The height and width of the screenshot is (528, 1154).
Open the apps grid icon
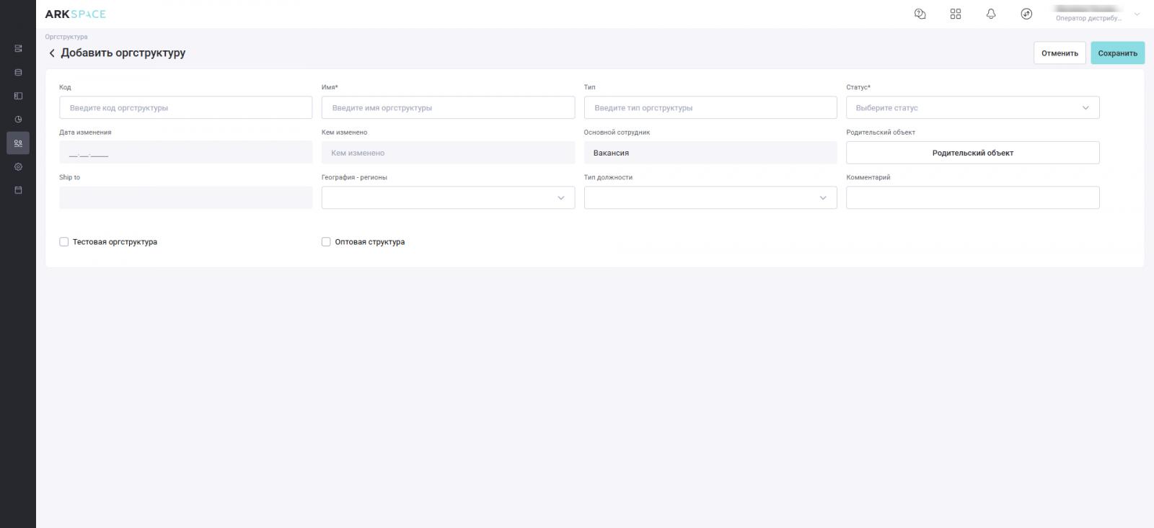click(x=956, y=14)
